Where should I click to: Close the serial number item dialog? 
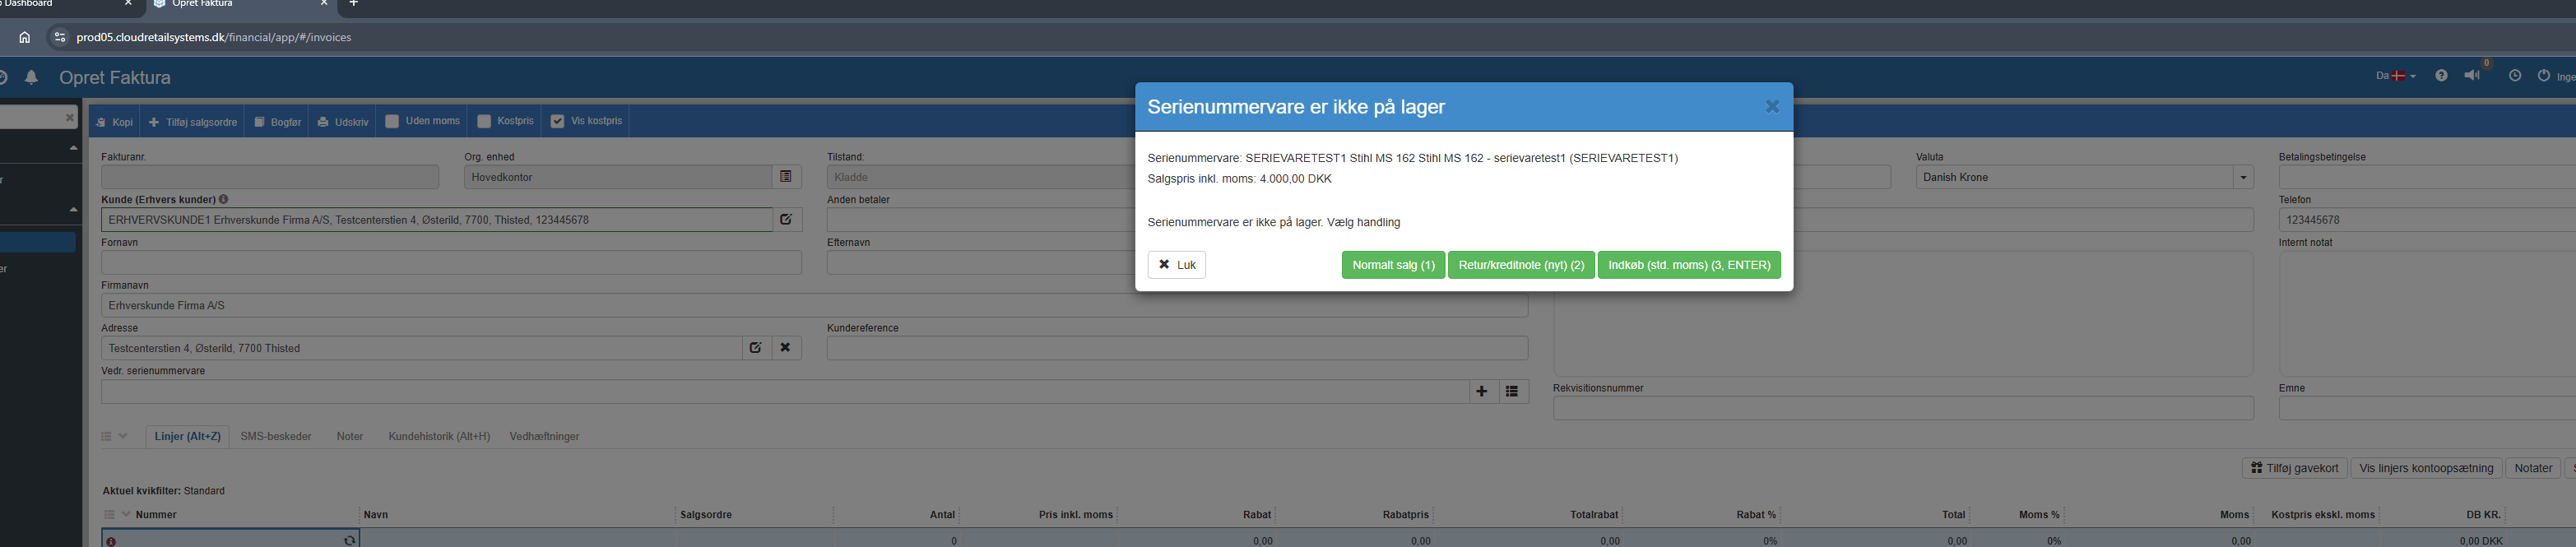point(1771,106)
